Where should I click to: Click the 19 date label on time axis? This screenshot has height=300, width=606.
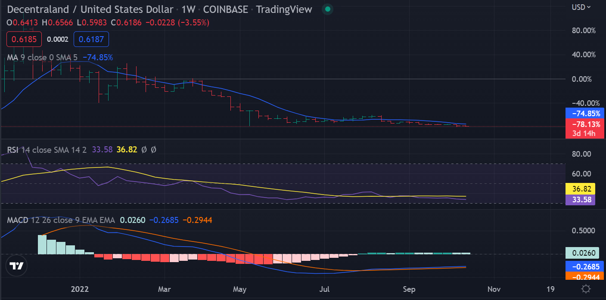pyautogui.click(x=550, y=289)
